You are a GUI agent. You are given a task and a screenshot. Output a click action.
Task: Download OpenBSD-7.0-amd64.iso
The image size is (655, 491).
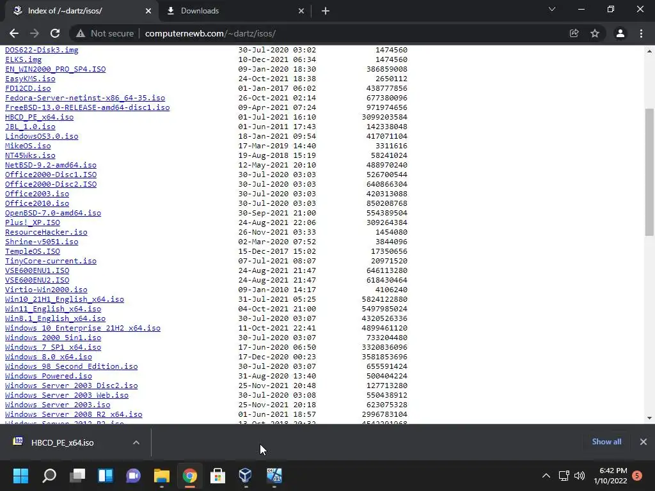pyautogui.click(x=53, y=214)
